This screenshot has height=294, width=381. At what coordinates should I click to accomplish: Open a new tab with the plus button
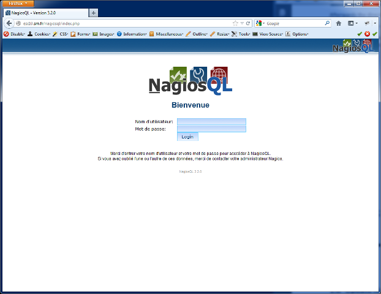pos(94,13)
